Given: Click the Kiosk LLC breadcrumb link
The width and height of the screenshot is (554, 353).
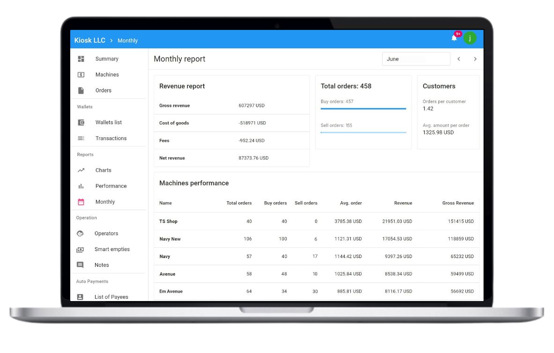Looking at the screenshot, I should click(89, 40).
